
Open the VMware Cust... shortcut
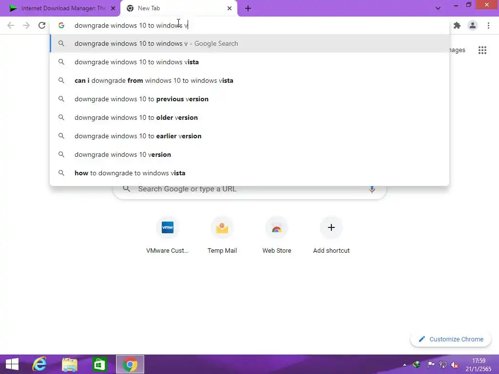pos(168,235)
